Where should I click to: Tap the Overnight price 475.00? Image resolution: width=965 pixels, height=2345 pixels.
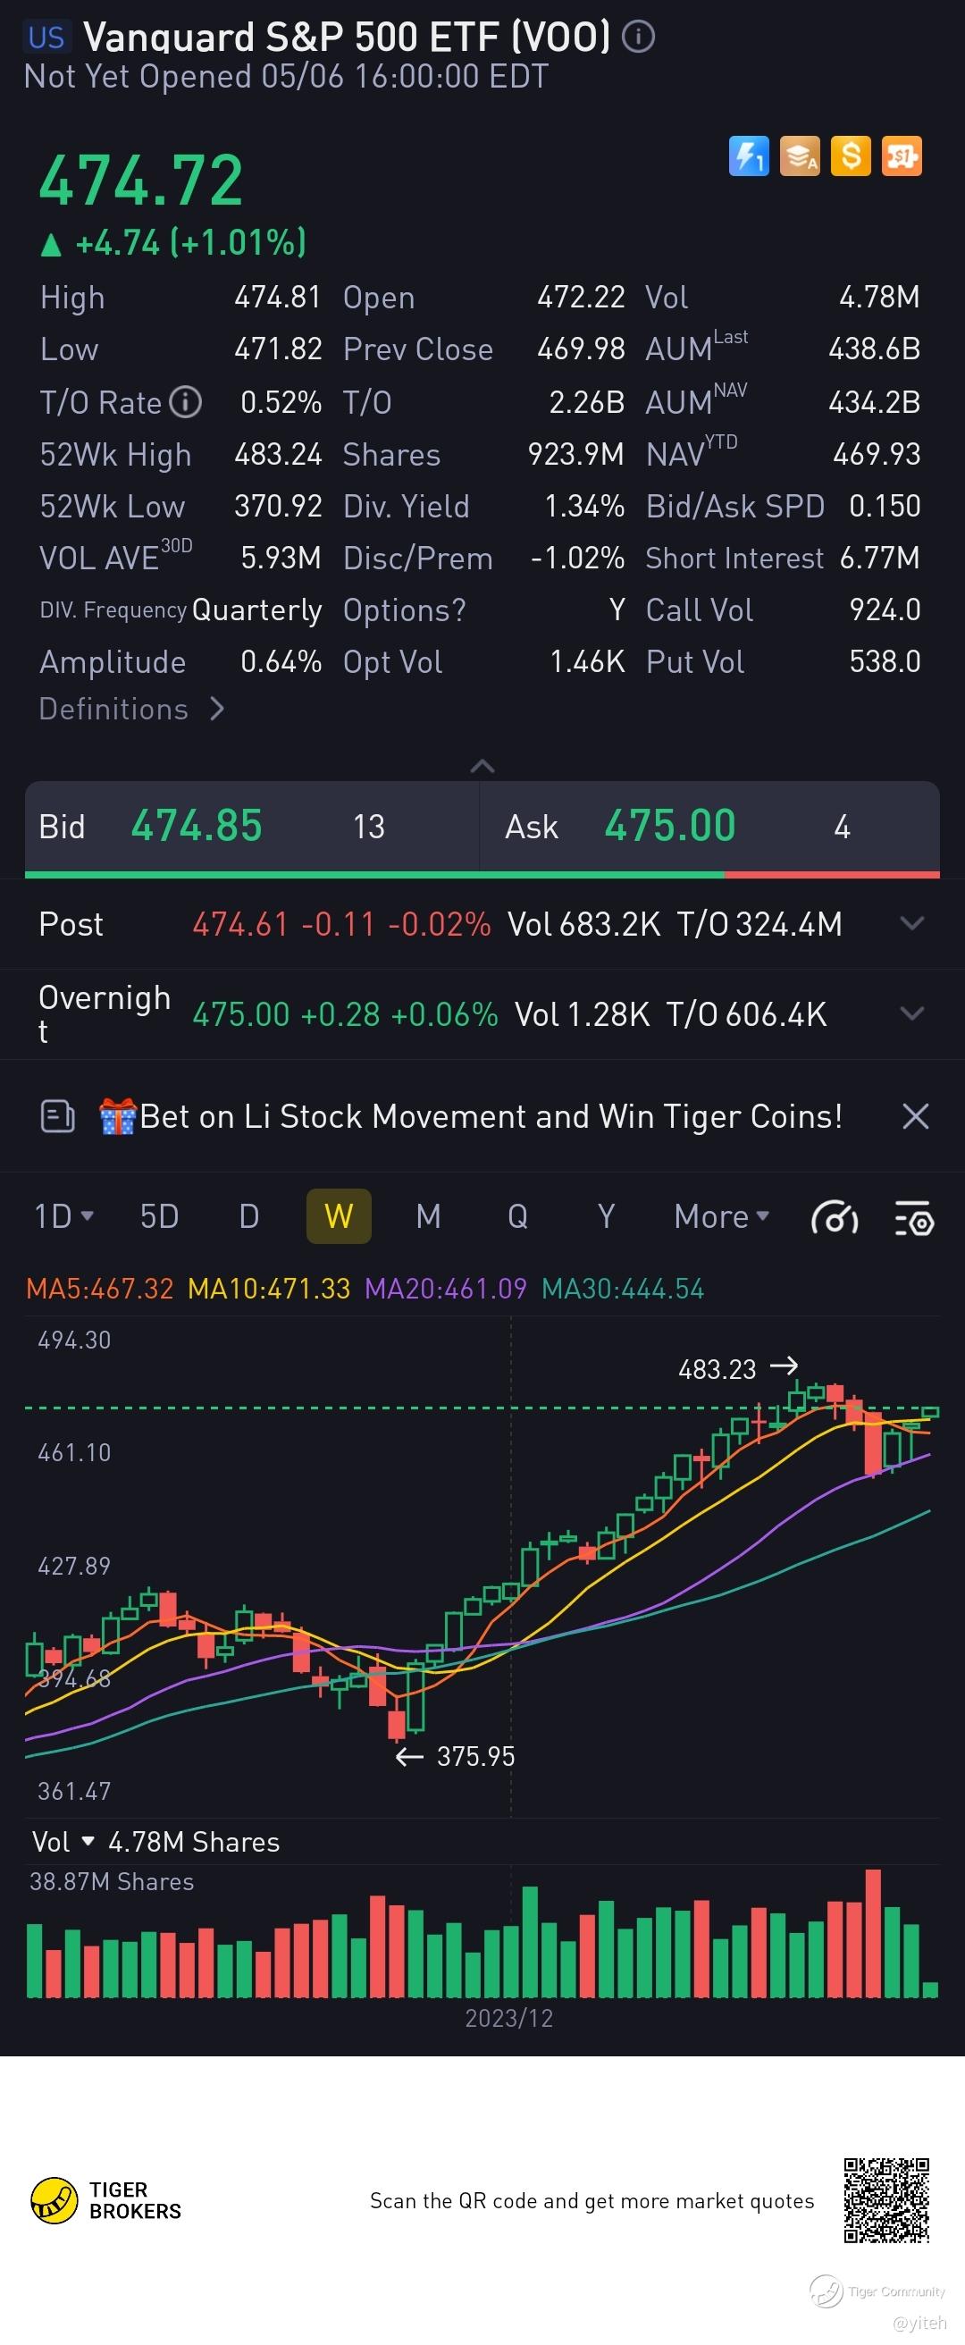(x=240, y=1014)
